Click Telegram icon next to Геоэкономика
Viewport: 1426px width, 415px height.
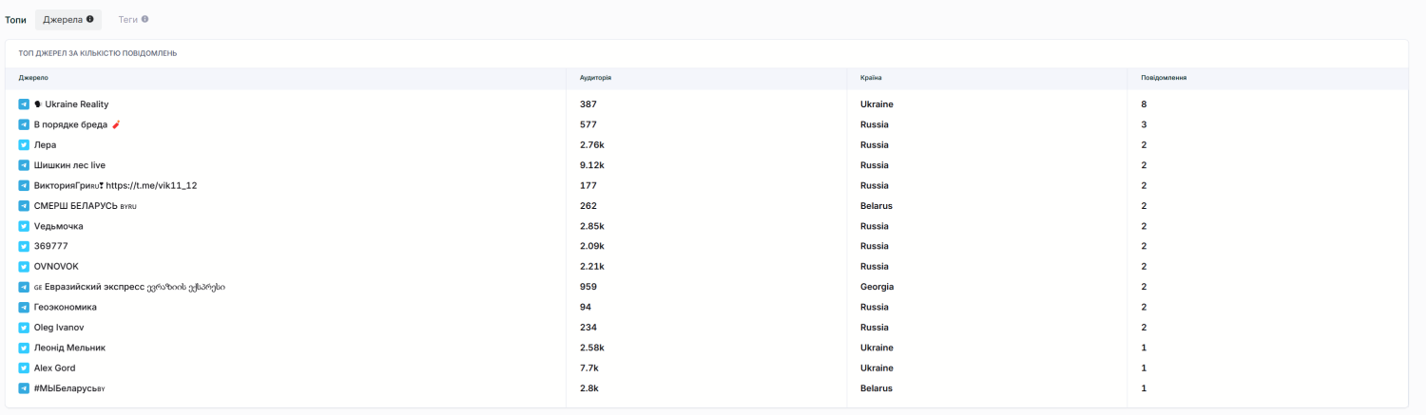[x=24, y=308]
